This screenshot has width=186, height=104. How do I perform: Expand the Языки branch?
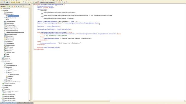3,56
